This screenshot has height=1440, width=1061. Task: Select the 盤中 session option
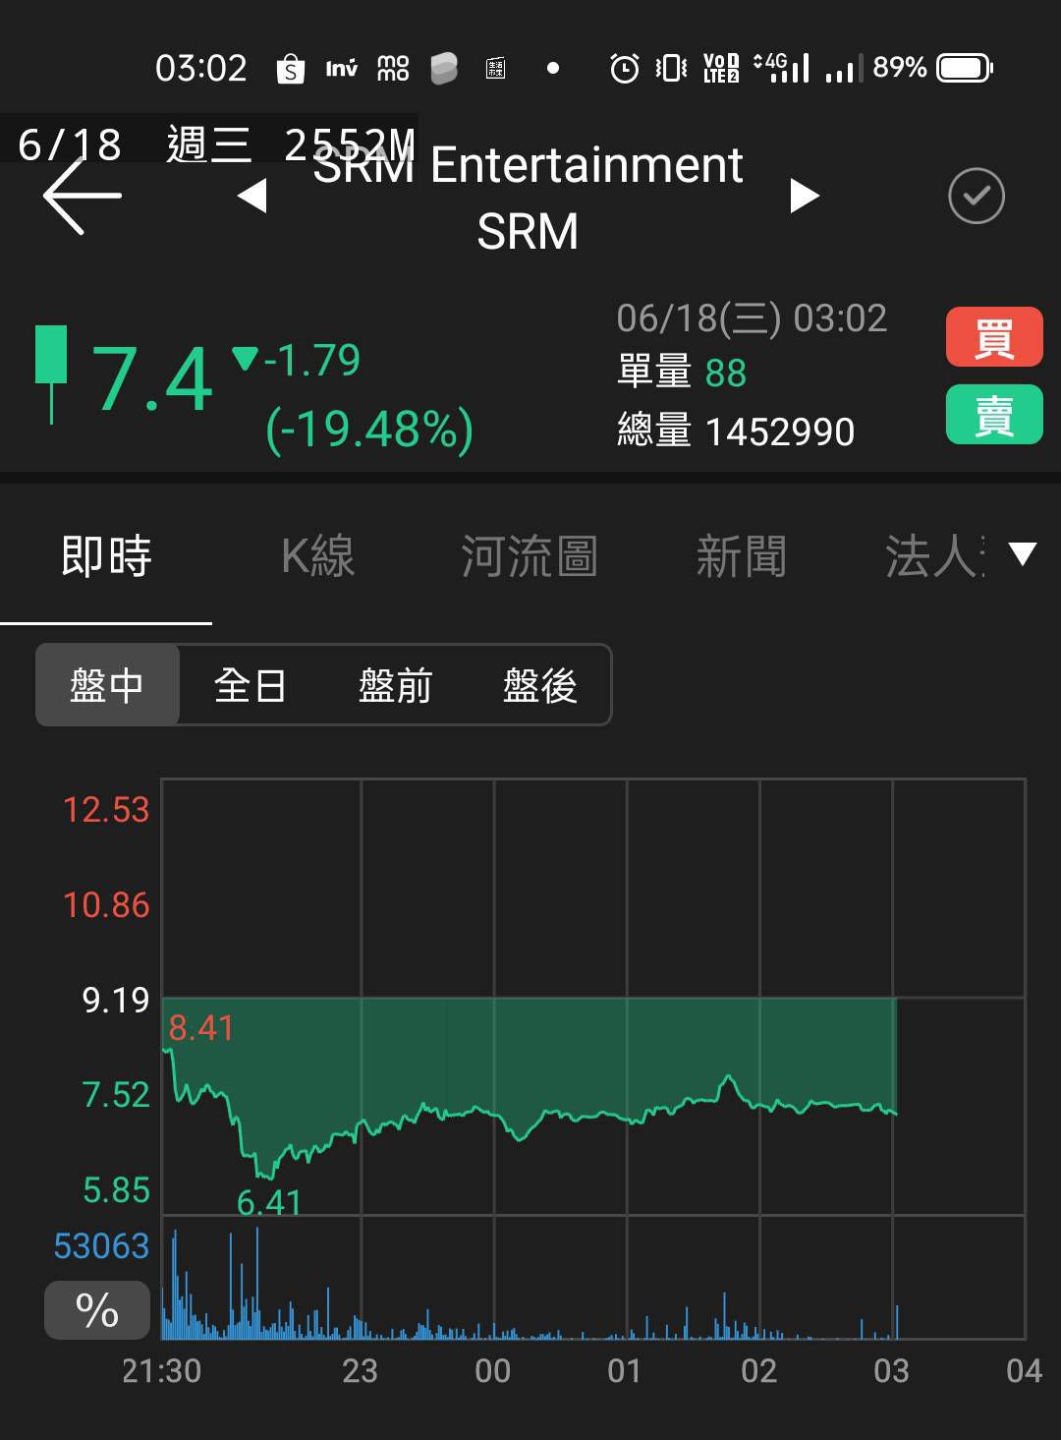point(107,685)
